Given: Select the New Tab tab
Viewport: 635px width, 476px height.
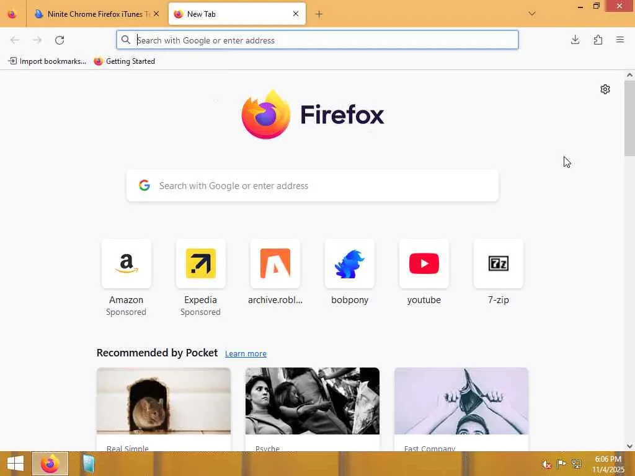Looking at the screenshot, I should coord(237,14).
